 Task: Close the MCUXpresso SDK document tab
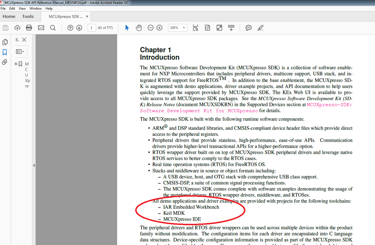click(x=87, y=16)
